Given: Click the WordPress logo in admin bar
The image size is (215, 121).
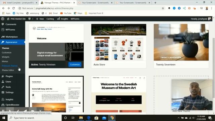Looking at the screenshot, I should [x=3, y=19].
